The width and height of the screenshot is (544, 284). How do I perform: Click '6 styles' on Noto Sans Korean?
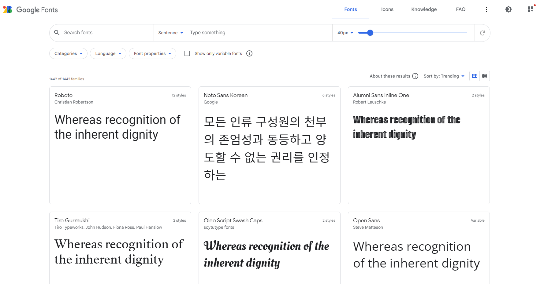pos(329,95)
